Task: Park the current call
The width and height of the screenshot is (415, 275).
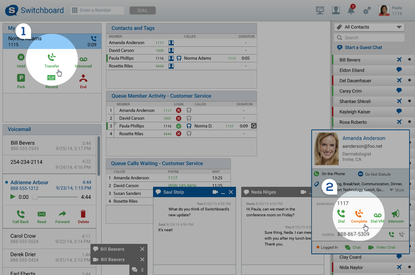Action: coord(21,78)
